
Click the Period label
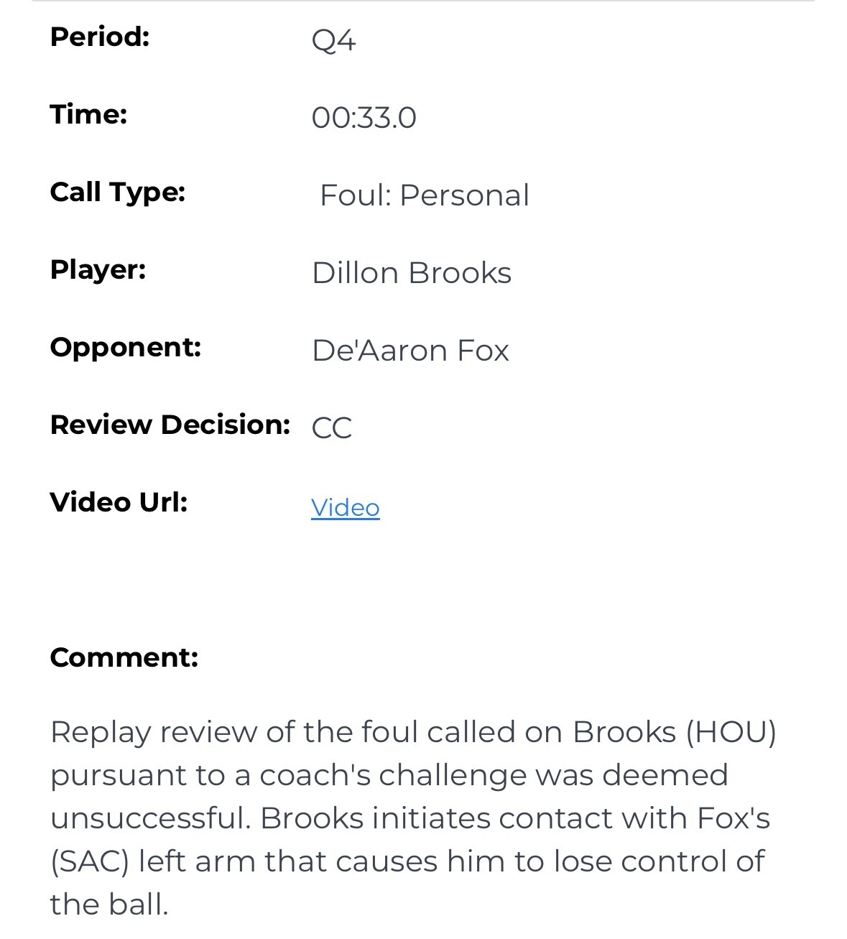[100, 36]
